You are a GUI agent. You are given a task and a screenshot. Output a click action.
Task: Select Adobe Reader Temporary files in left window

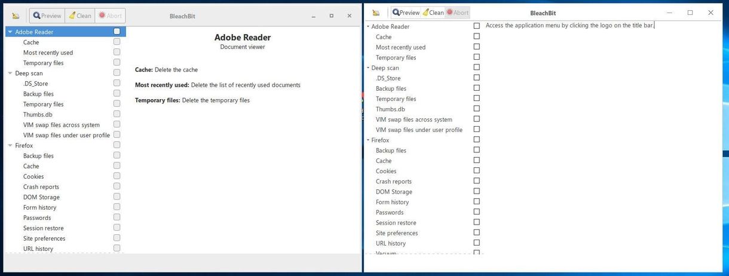click(43, 63)
